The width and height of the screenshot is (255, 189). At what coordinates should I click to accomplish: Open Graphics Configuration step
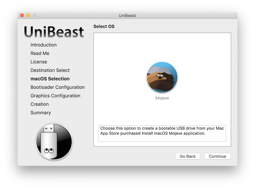tap(55, 96)
